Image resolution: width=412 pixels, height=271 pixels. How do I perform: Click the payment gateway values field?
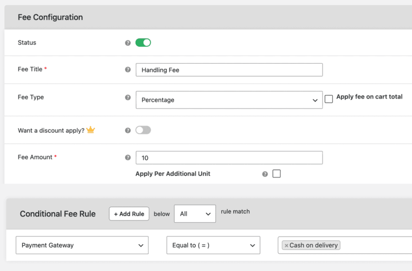coord(345,245)
